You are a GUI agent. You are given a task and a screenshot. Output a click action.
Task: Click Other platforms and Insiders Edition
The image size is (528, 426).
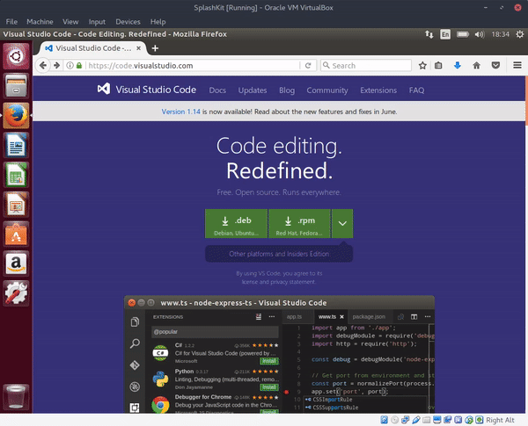click(279, 254)
